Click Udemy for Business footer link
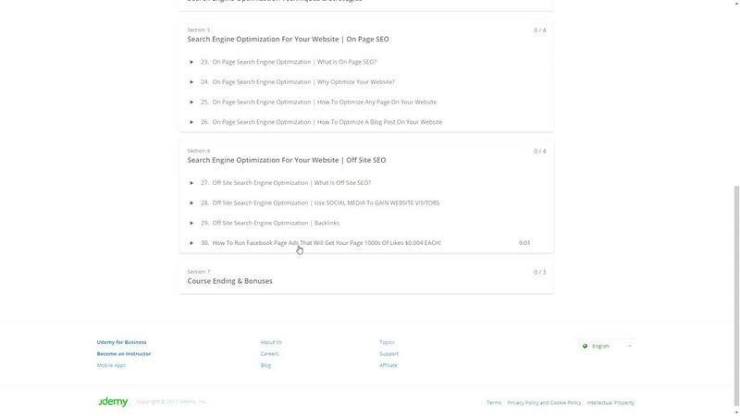The width and height of the screenshot is (740, 416). coord(122,342)
